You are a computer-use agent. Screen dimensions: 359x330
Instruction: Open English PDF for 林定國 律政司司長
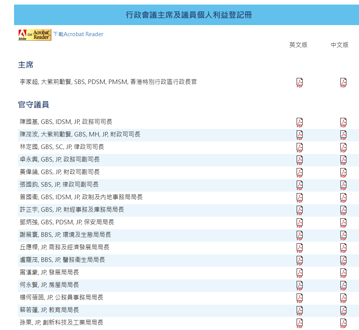coord(300,148)
